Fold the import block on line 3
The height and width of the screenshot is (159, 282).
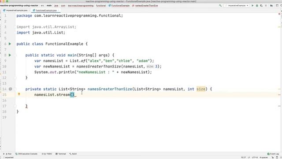pos(15,27)
